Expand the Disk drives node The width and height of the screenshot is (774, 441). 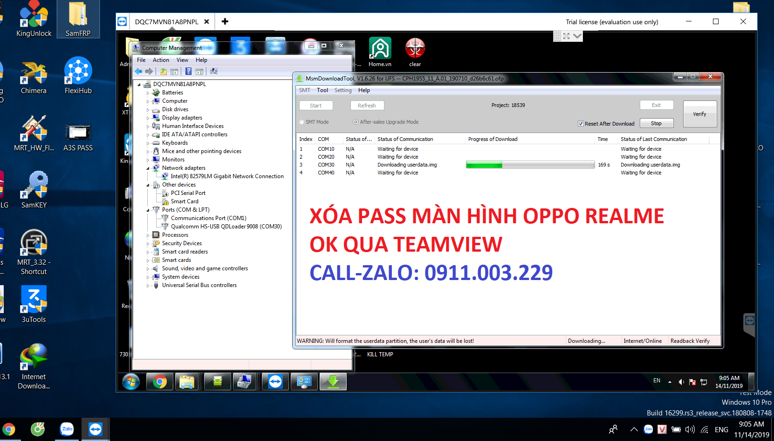[x=148, y=109]
